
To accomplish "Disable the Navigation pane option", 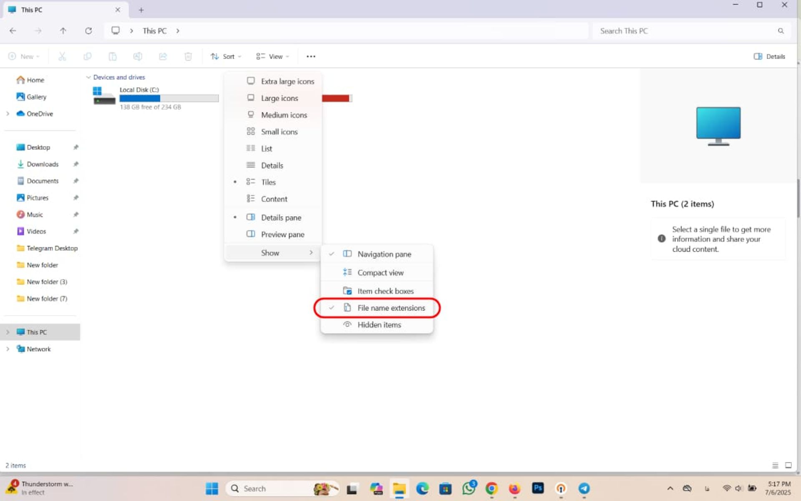I will tap(384, 254).
